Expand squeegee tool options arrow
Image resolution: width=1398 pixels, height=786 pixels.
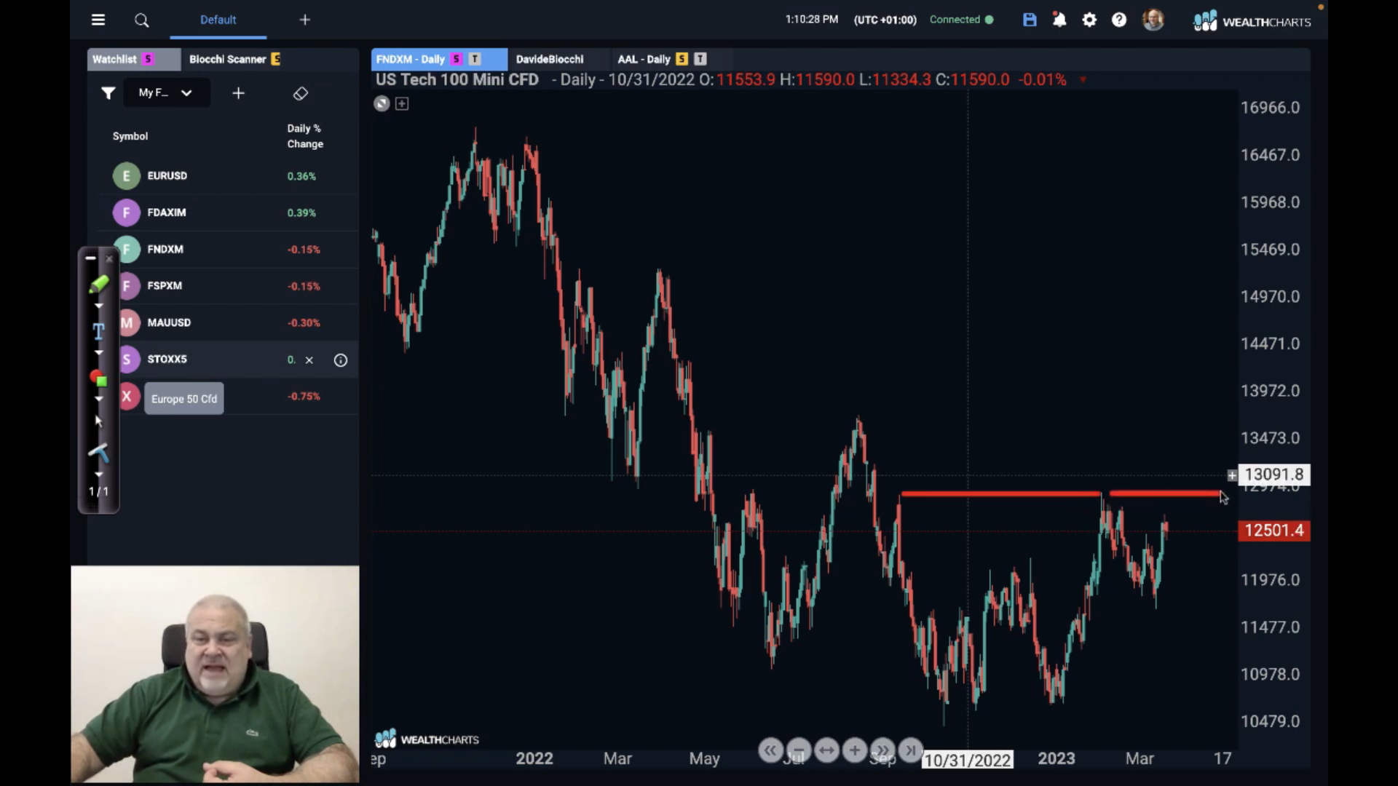(x=98, y=475)
